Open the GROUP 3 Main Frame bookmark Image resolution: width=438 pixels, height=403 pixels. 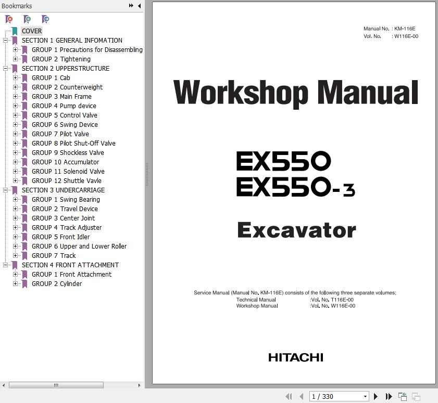tap(61, 97)
